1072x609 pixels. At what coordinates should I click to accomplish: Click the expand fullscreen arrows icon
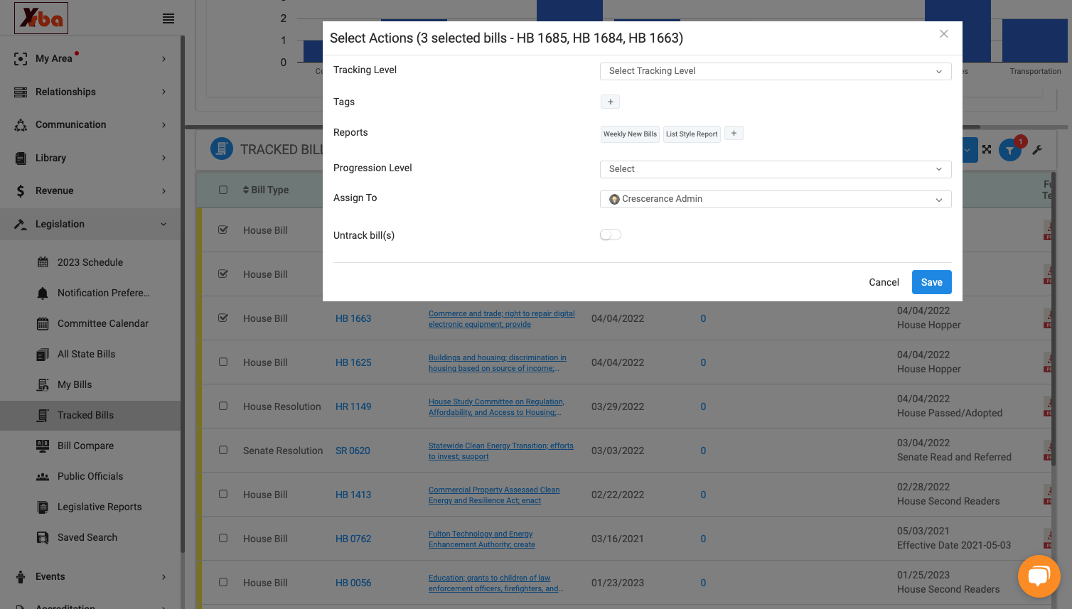pos(987,149)
